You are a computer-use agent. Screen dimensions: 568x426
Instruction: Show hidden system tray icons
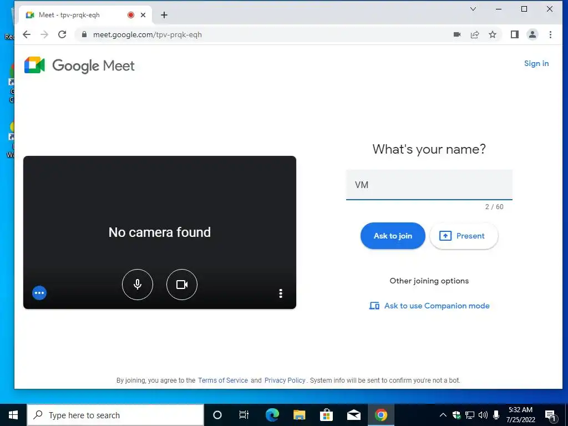[443, 415]
